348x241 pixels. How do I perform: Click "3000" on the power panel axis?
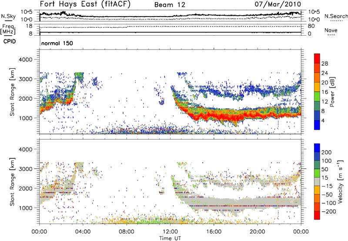pyautogui.click(x=26, y=79)
